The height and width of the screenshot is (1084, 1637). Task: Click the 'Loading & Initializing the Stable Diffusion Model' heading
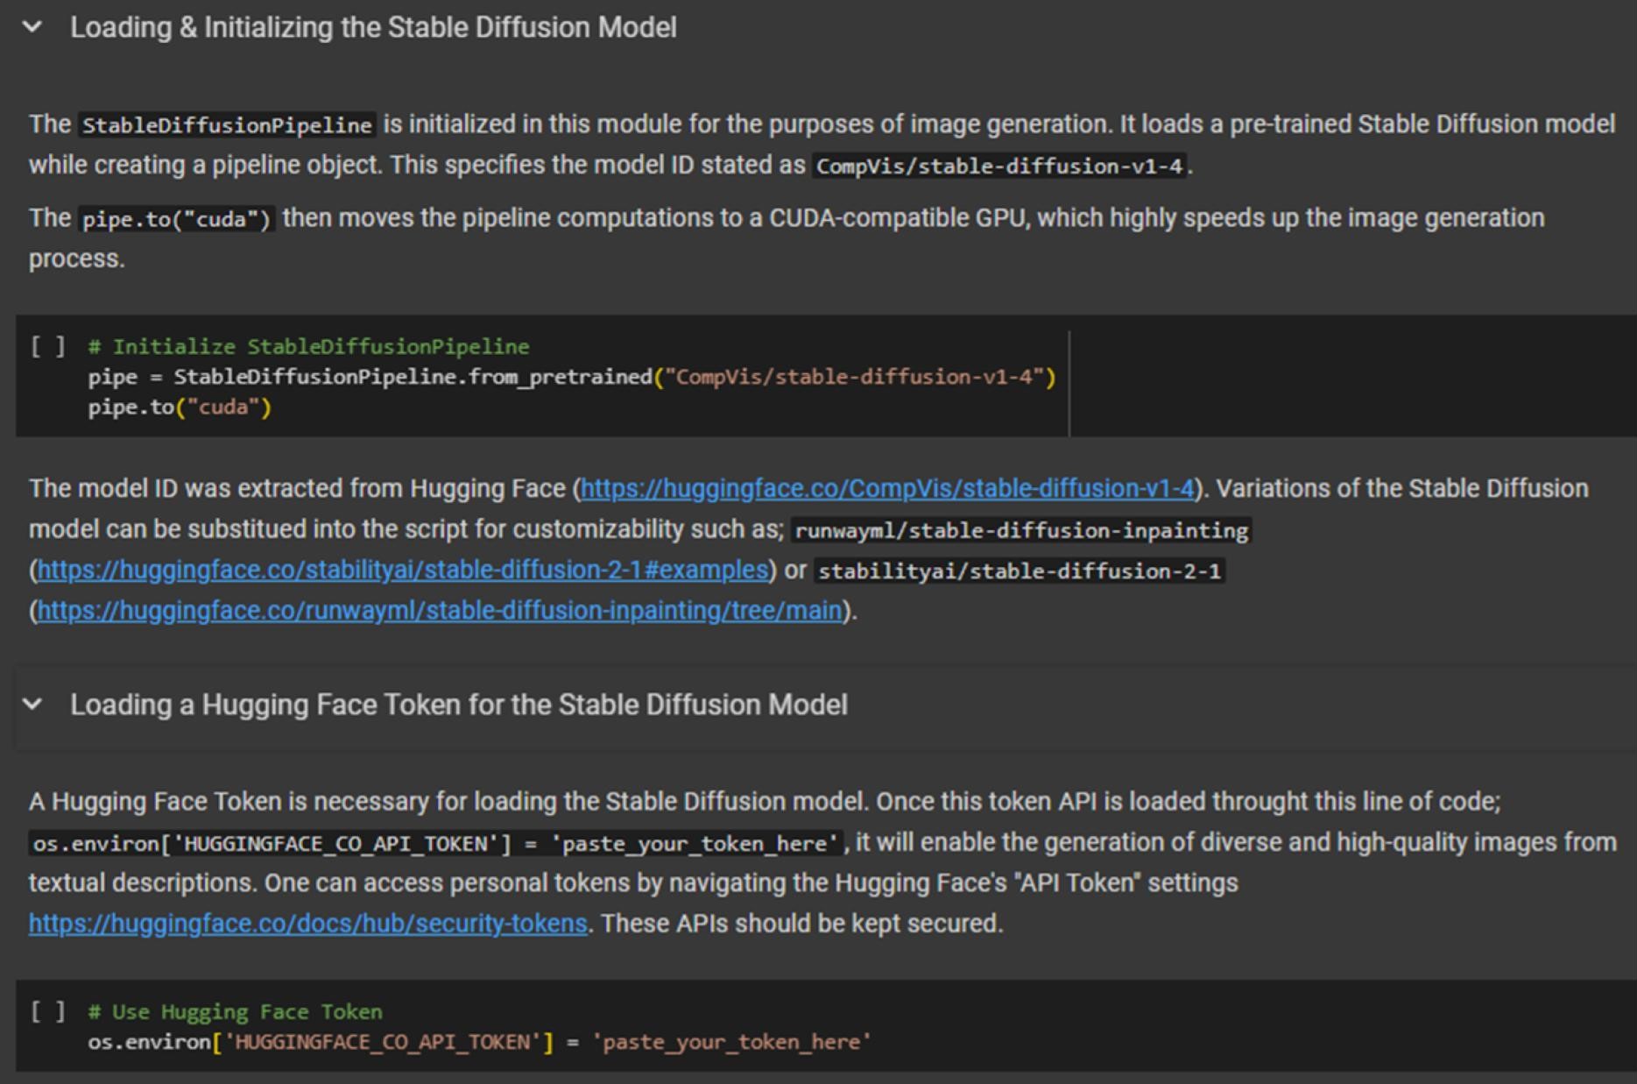point(373,27)
